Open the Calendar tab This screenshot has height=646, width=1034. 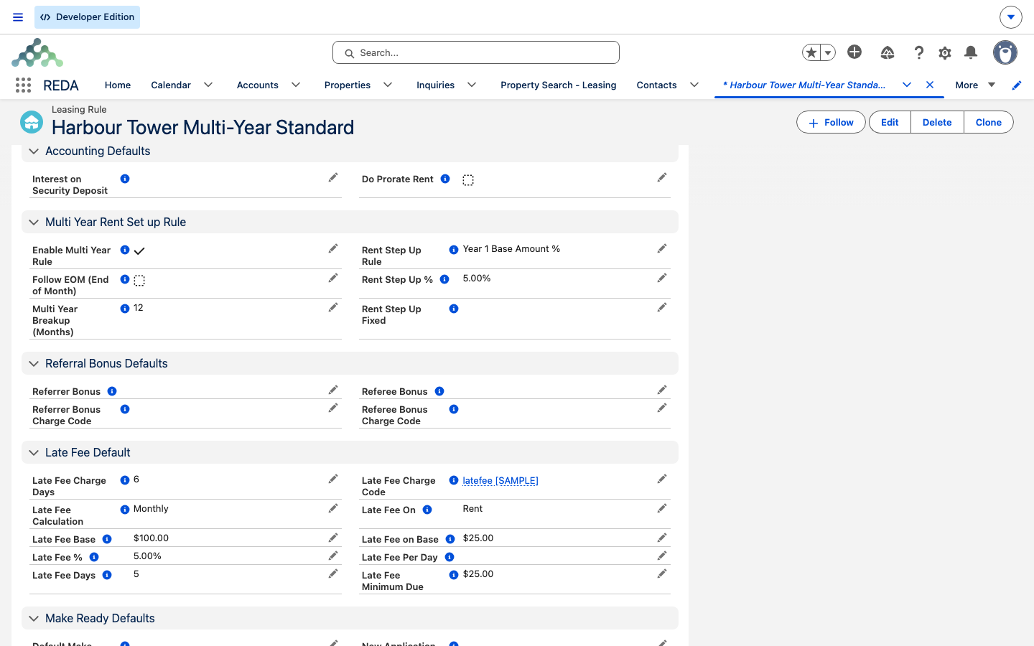click(171, 85)
